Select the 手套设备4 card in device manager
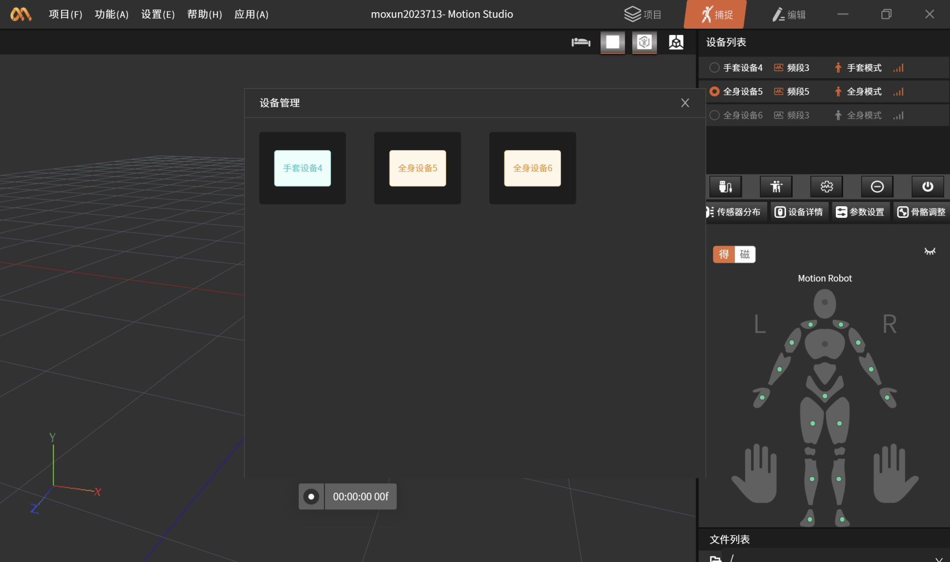 (x=303, y=168)
